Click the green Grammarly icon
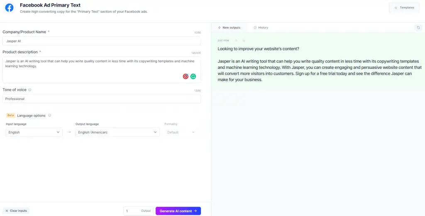 (193, 77)
